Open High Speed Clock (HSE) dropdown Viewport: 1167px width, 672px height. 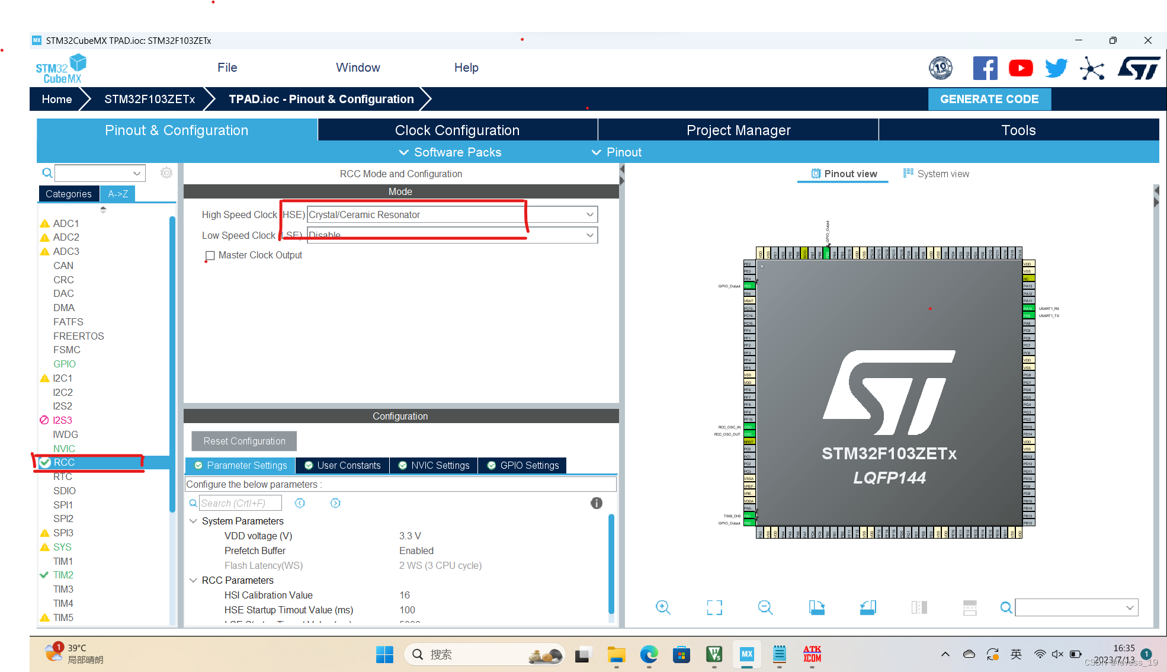[x=589, y=215]
